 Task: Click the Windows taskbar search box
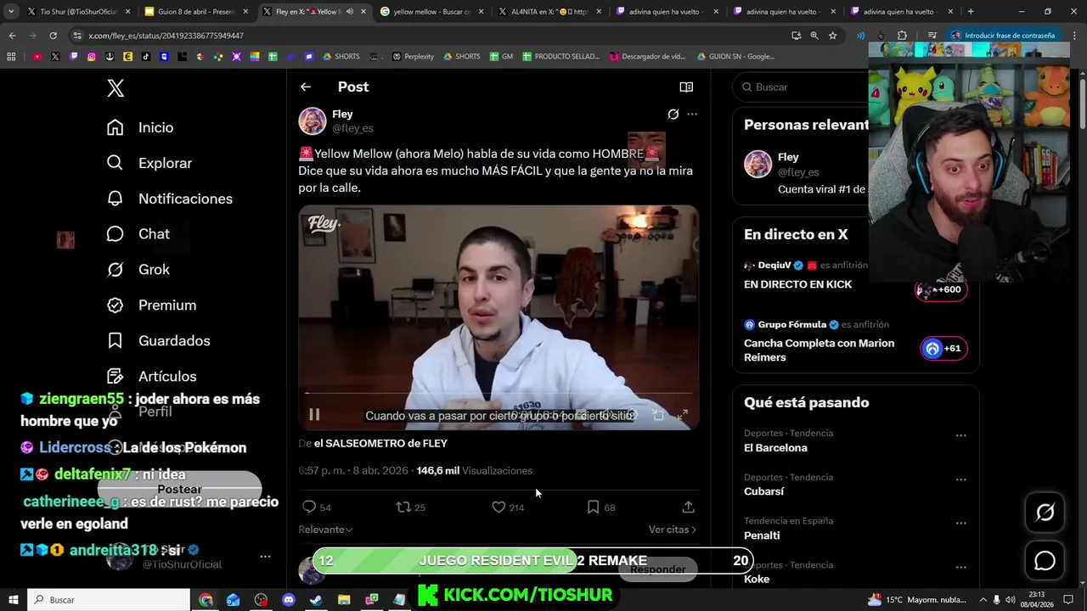click(109, 600)
